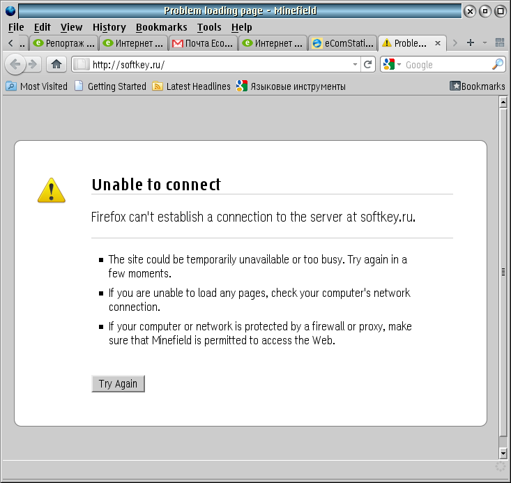Close the Problem loading page tab

tap(438, 43)
